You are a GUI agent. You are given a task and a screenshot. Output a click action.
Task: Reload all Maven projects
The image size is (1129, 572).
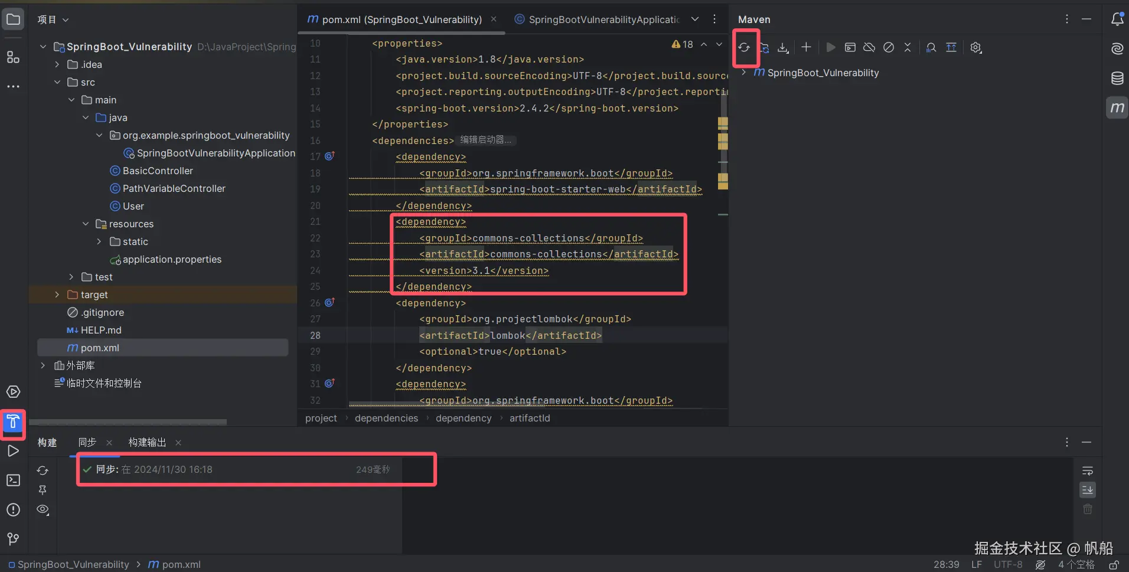coord(744,47)
